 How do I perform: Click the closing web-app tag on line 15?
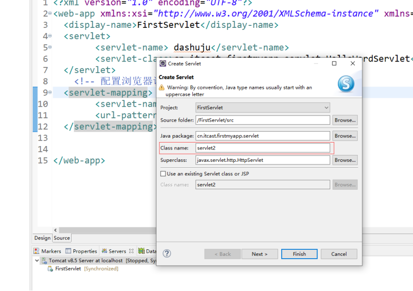click(x=80, y=160)
